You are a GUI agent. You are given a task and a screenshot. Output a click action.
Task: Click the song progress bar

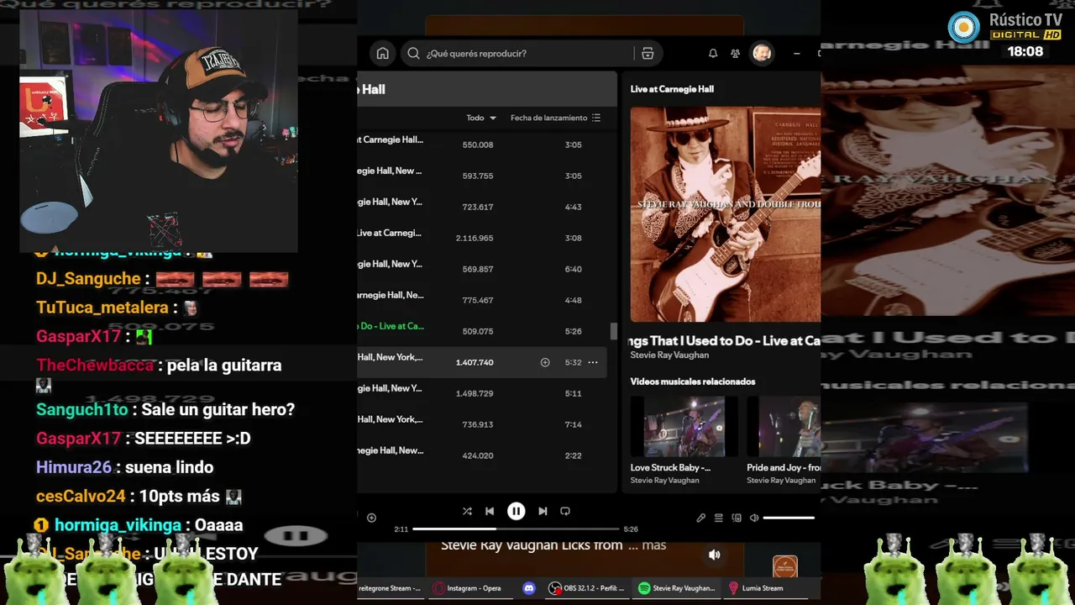click(x=516, y=529)
